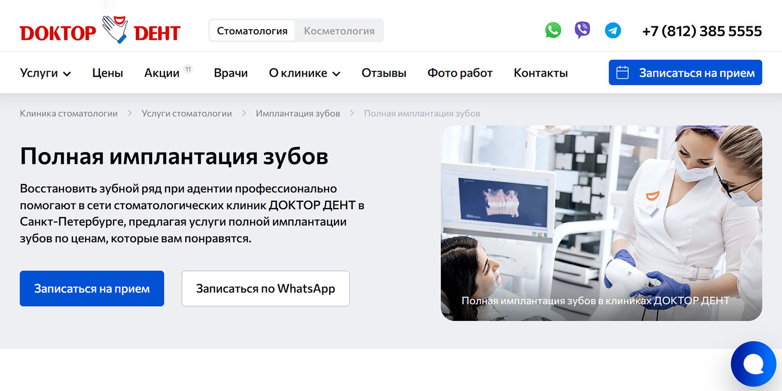This screenshot has height=391, width=782.
Task: Open the round blue chat widget
Action: pos(753,364)
